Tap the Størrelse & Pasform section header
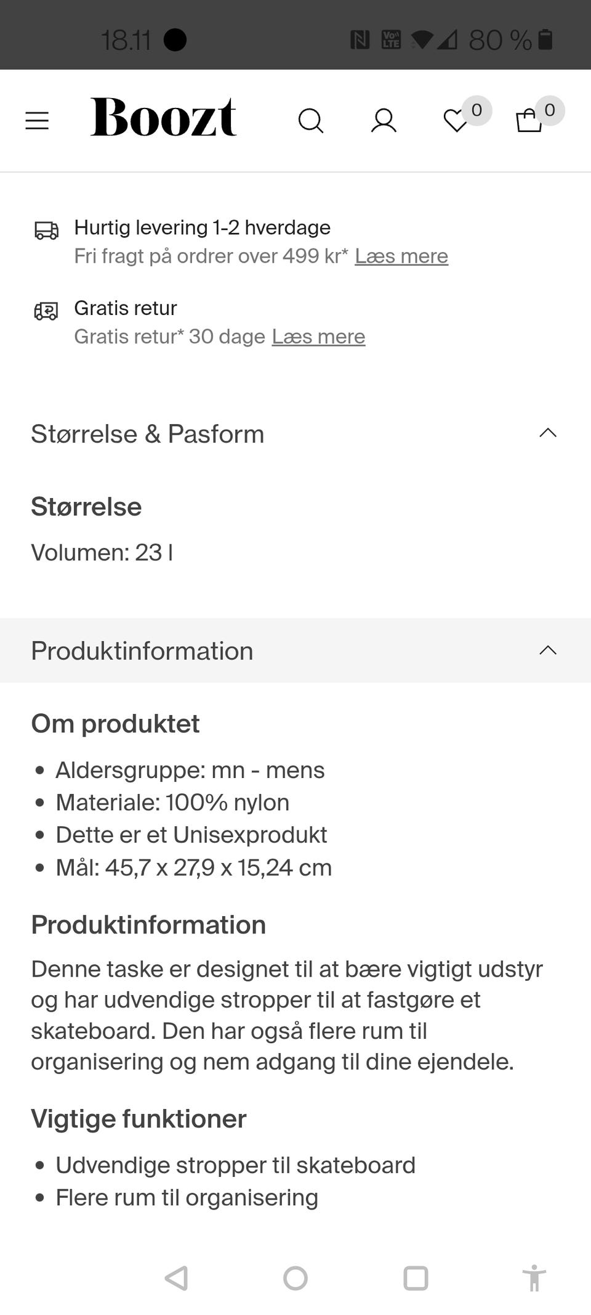591x1315 pixels. [x=148, y=434]
